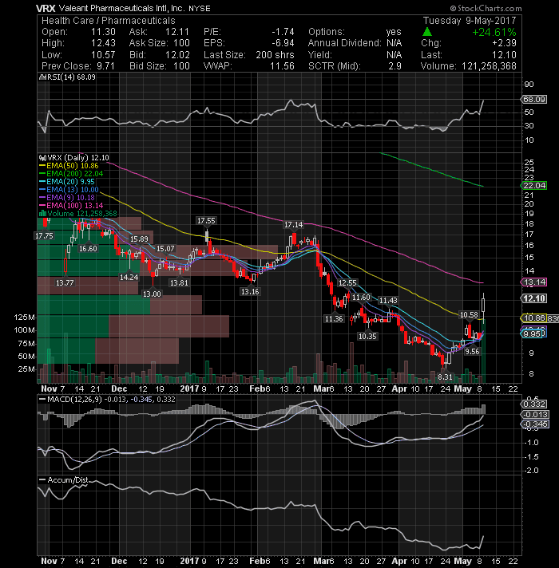Click the EMA(13) 10.00 legend entry
559x568 pixels.
click(x=69, y=190)
